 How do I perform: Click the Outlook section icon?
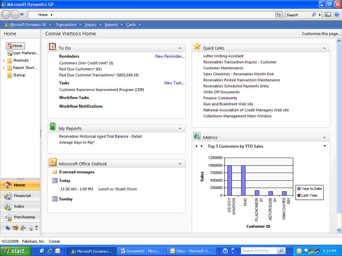pos(53,162)
